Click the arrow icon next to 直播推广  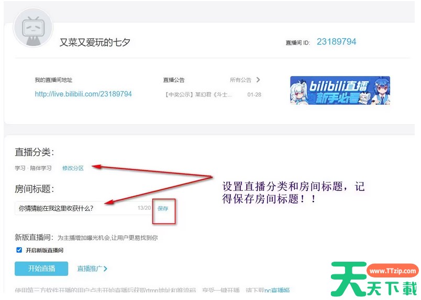coord(106,269)
